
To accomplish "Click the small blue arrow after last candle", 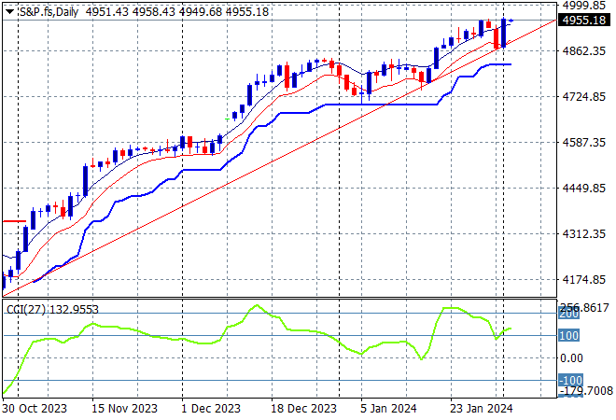I will click(x=511, y=21).
